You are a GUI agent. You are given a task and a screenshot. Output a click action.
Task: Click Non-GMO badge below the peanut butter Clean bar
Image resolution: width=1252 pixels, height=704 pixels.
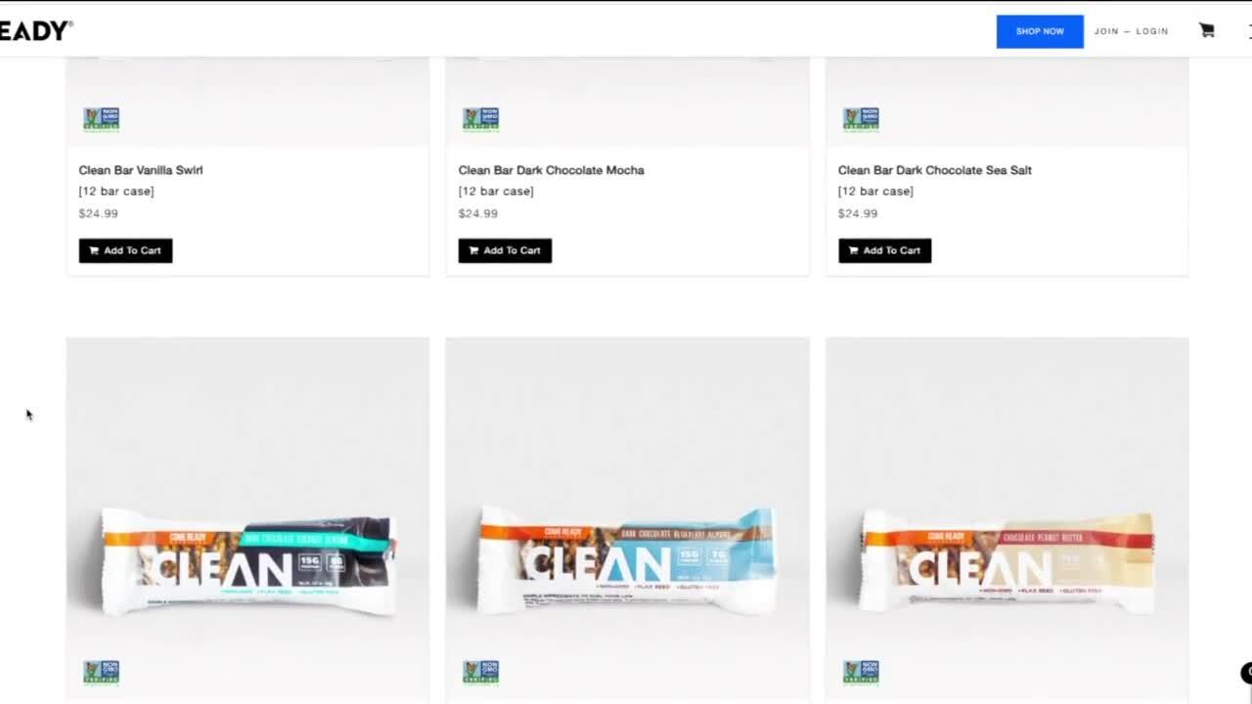coord(861,672)
